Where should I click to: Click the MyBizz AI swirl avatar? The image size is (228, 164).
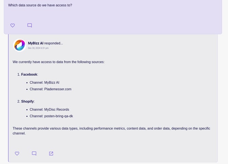(20, 45)
